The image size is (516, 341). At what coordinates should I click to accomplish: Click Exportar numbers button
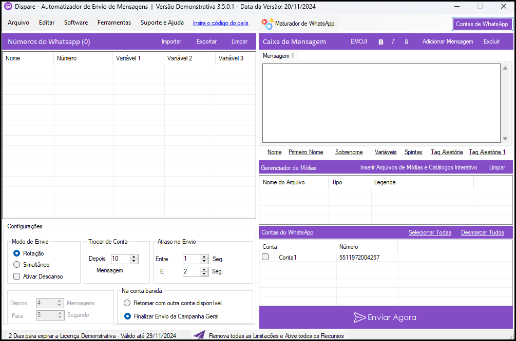click(x=207, y=41)
